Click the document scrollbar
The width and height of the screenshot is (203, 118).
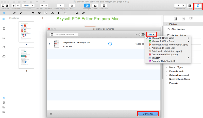click(x=162, y=52)
